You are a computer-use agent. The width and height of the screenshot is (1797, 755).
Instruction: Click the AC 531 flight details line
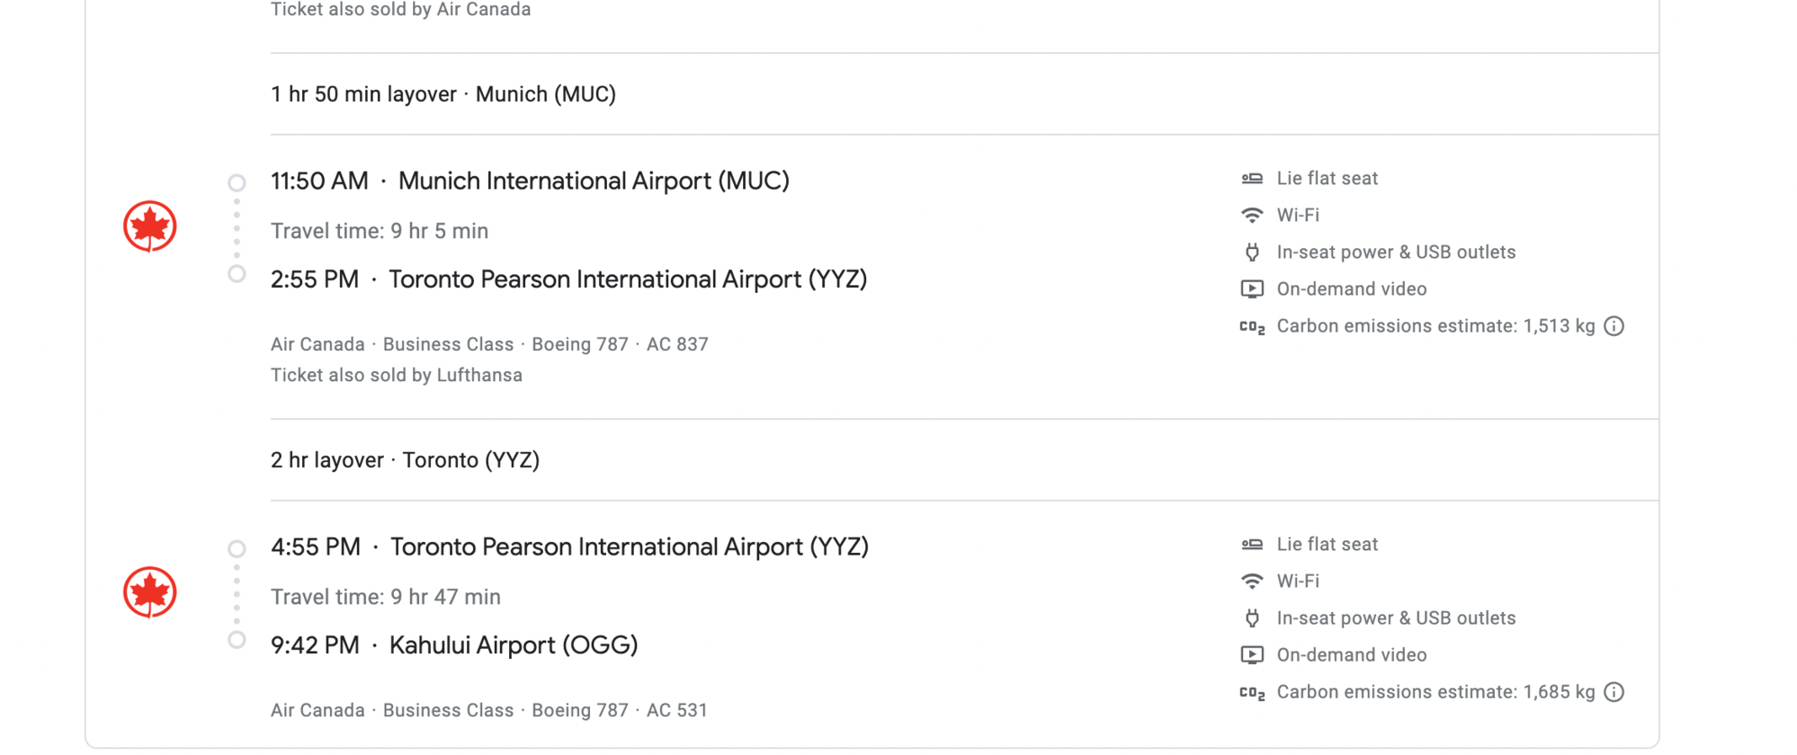pos(489,711)
